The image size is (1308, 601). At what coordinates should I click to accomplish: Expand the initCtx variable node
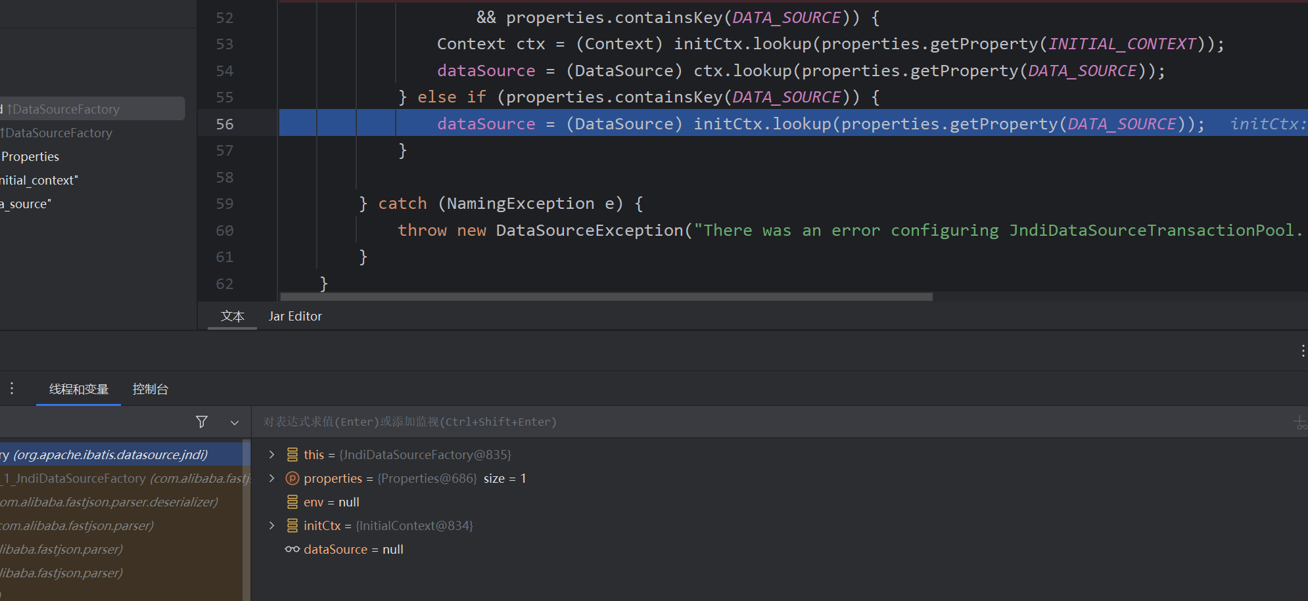coord(271,525)
